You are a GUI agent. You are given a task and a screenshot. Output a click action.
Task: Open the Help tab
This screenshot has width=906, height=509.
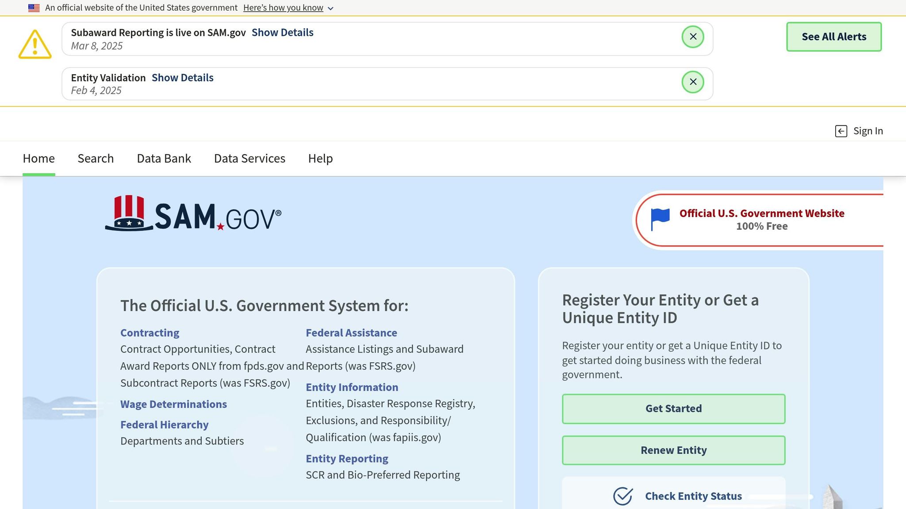320,159
